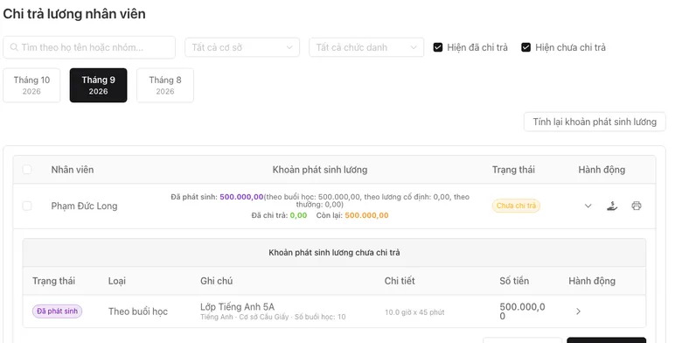Click page title Chi trả lương nhân viên
This screenshot has height=343, width=682.
click(x=74, y=14)
